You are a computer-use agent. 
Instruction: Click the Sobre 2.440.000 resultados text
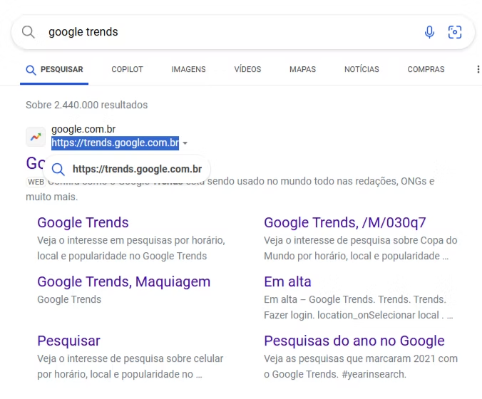(x=87, y=105)
